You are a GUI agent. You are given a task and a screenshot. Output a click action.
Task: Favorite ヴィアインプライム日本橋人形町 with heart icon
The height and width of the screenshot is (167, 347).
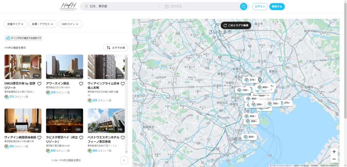(123, 83)
